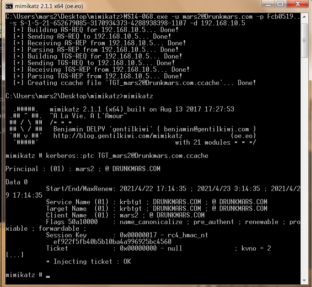Click the line 'Sending AS-REQ to 192.168.10.5'

92,36
